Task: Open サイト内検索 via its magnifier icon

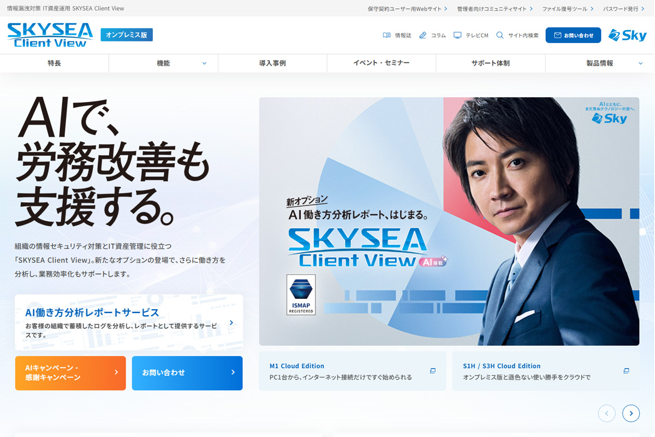Action: point(500,35)
